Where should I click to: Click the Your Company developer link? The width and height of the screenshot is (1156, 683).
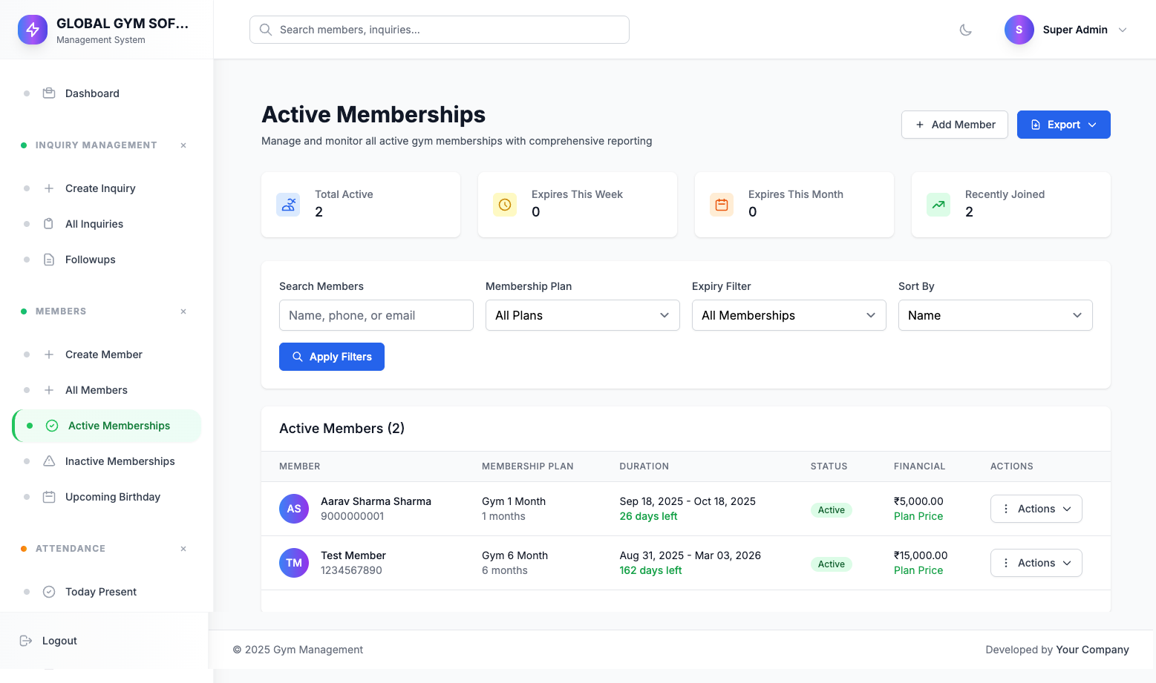(x=1092, y=650)
